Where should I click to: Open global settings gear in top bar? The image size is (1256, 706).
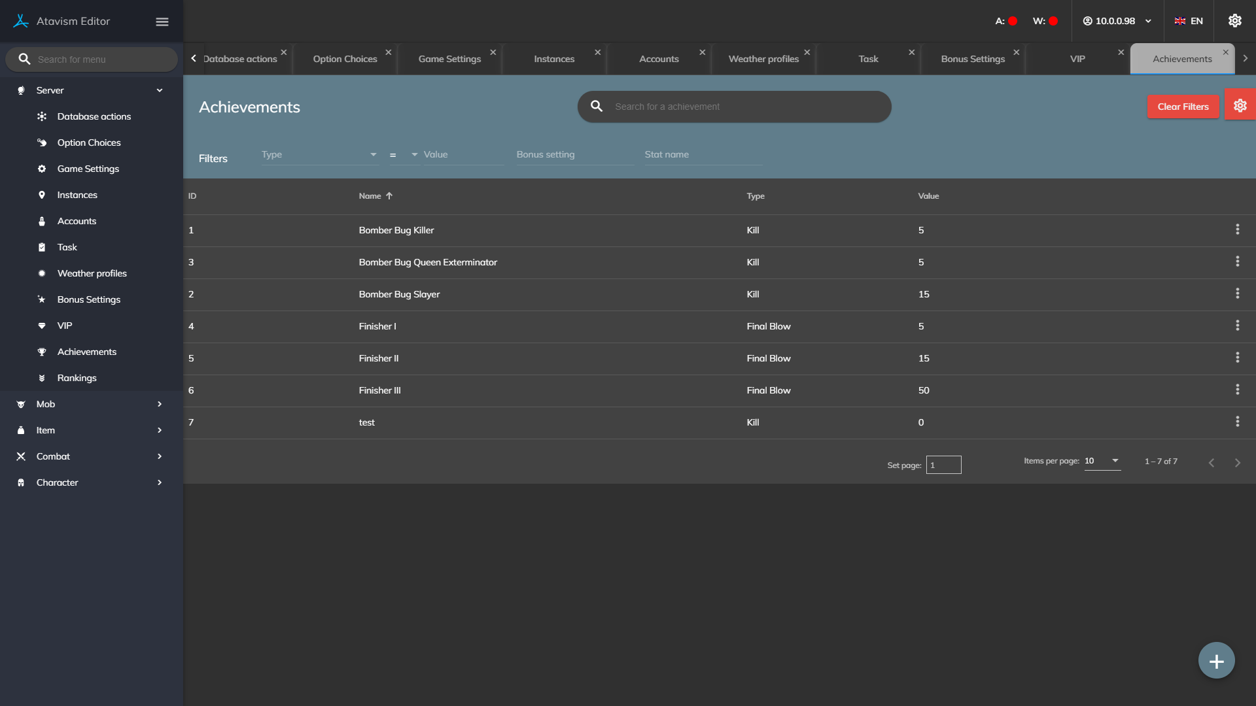point(1234,21)
